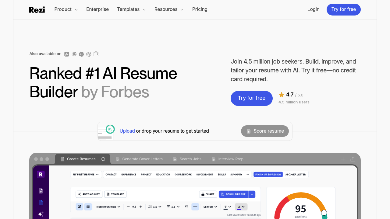Click the Claude starburst icon
This screenshot has height=219, width=390.
click(x=74, y=54)
